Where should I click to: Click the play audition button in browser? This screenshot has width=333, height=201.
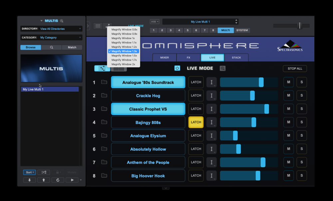(x=72, y=180)
